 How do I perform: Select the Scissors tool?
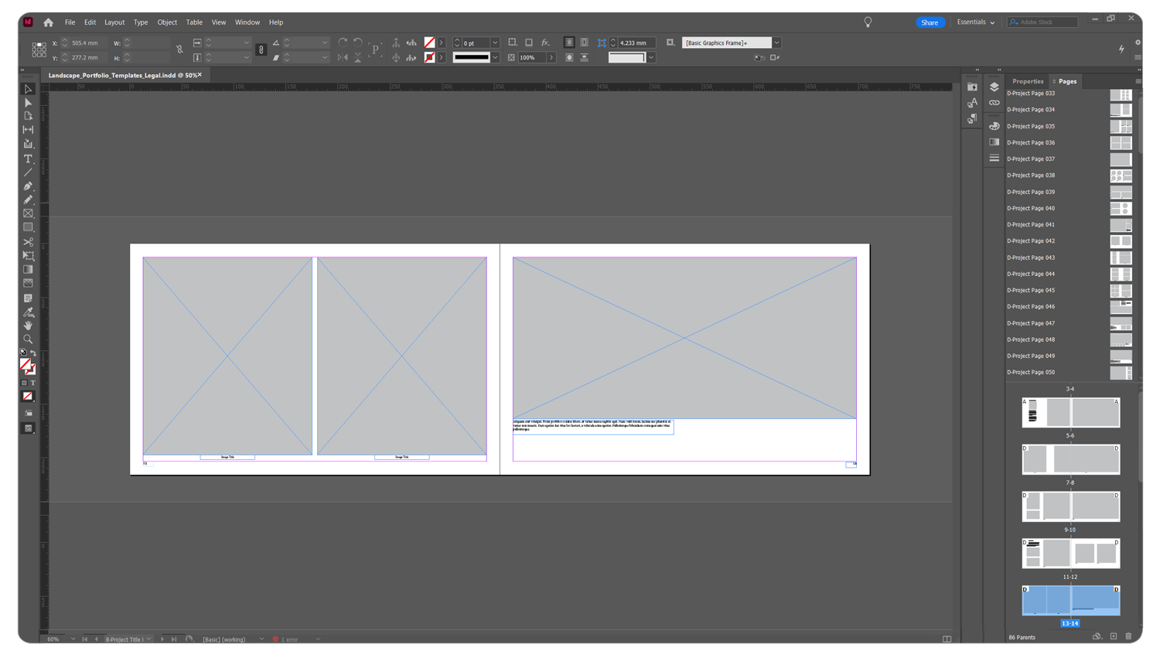click(28, 242)
